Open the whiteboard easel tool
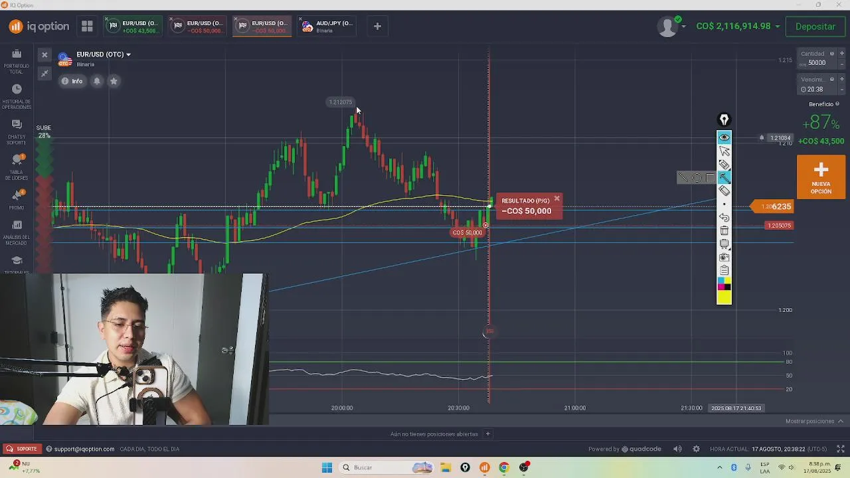 pos(724,244)
